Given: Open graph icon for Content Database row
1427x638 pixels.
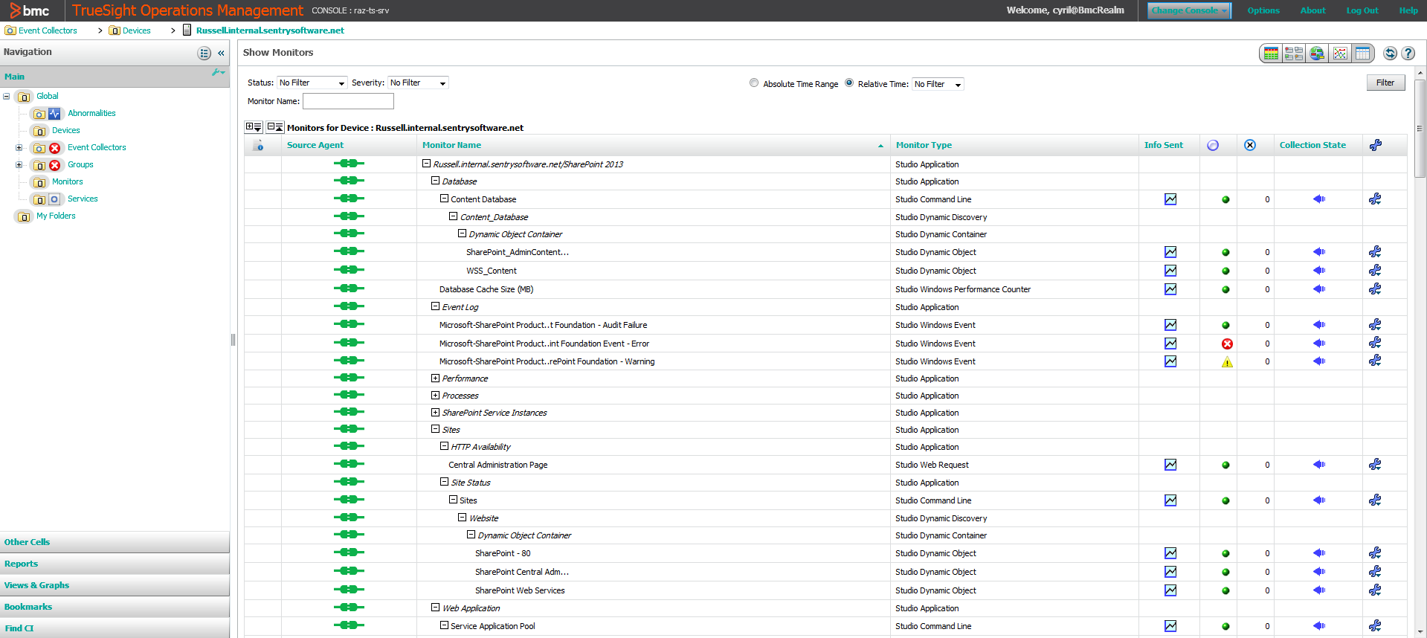Looking at the screenshot, I should 1170,199.
